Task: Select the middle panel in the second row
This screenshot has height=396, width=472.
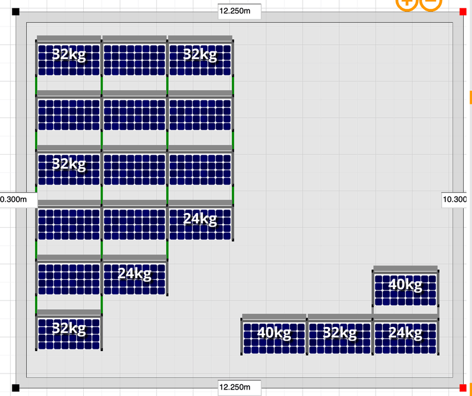Action: [x=135, y=114]
